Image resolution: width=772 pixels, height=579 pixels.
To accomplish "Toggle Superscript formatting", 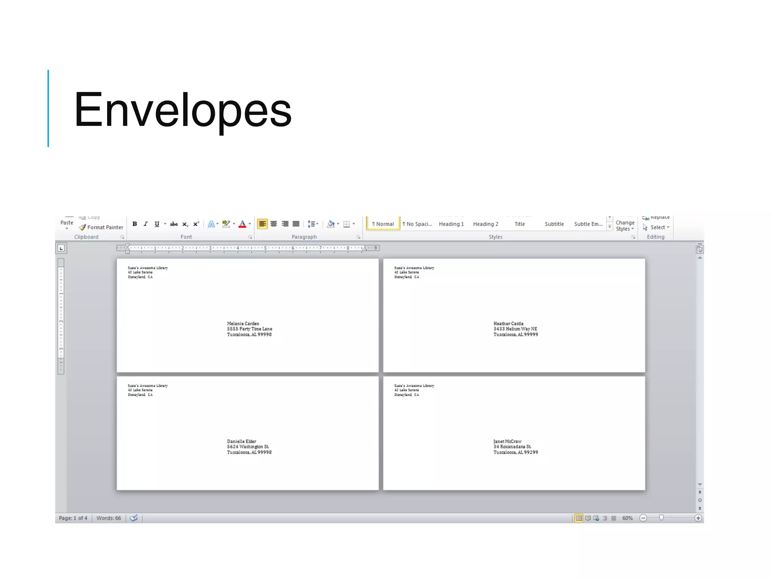I will click(x=196, y=224).
